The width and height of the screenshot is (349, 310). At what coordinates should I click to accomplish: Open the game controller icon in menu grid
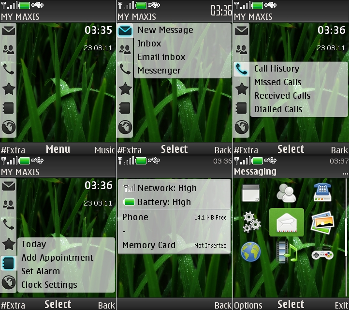(x=322, y=254)
